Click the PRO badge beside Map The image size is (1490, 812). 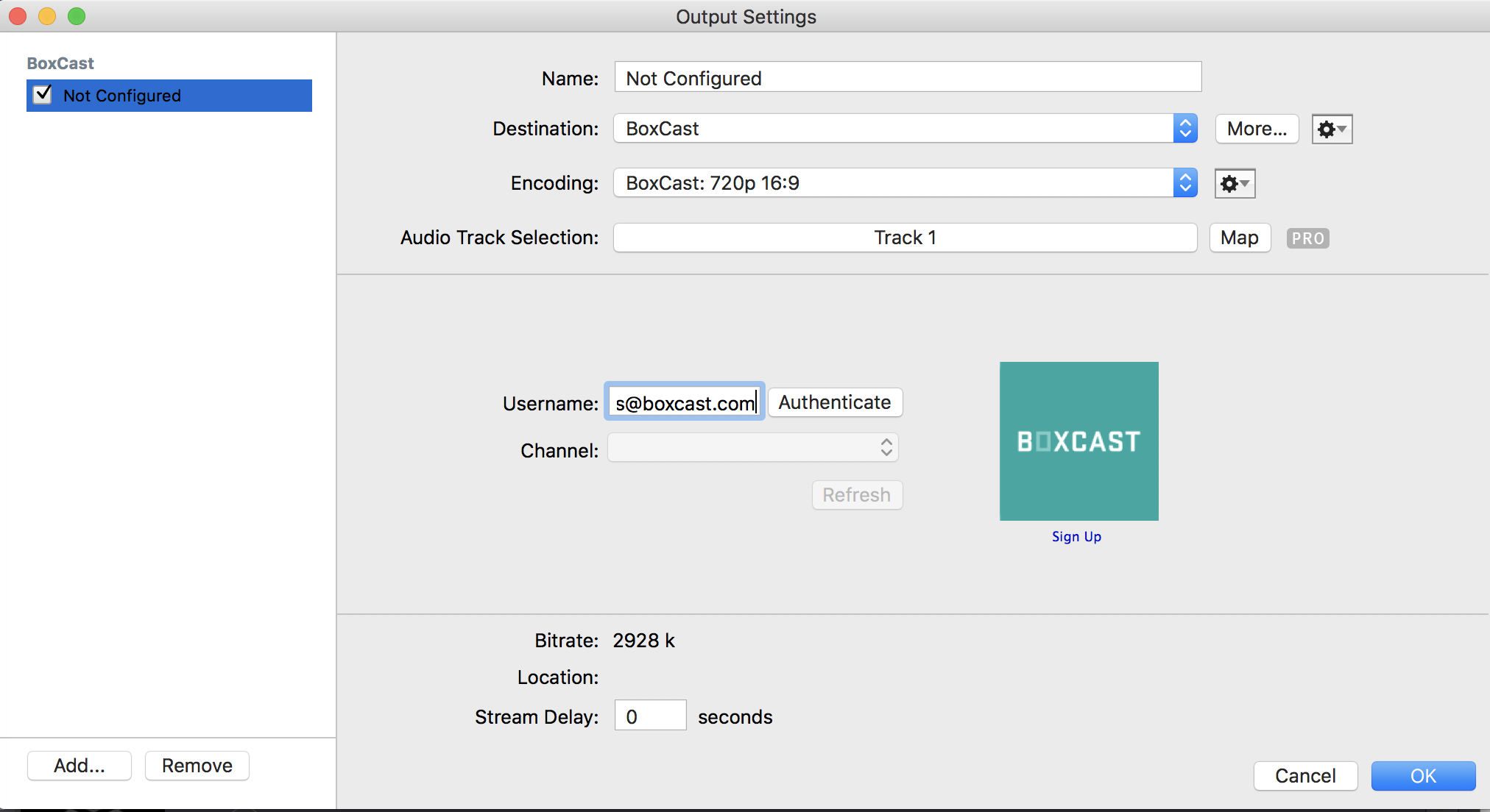pos(1307,238)
